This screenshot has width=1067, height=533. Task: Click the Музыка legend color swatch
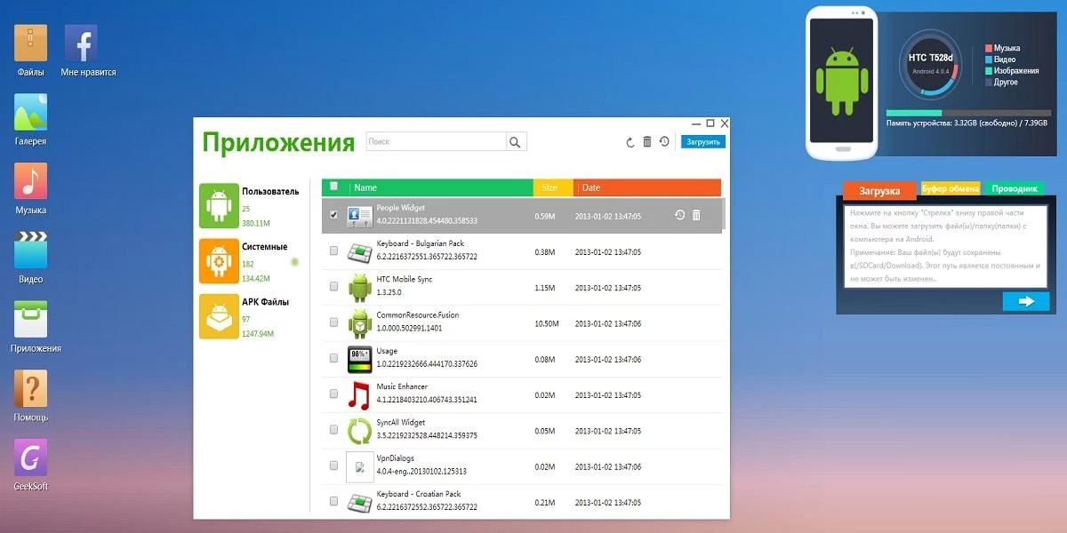(x=989, y=48)
